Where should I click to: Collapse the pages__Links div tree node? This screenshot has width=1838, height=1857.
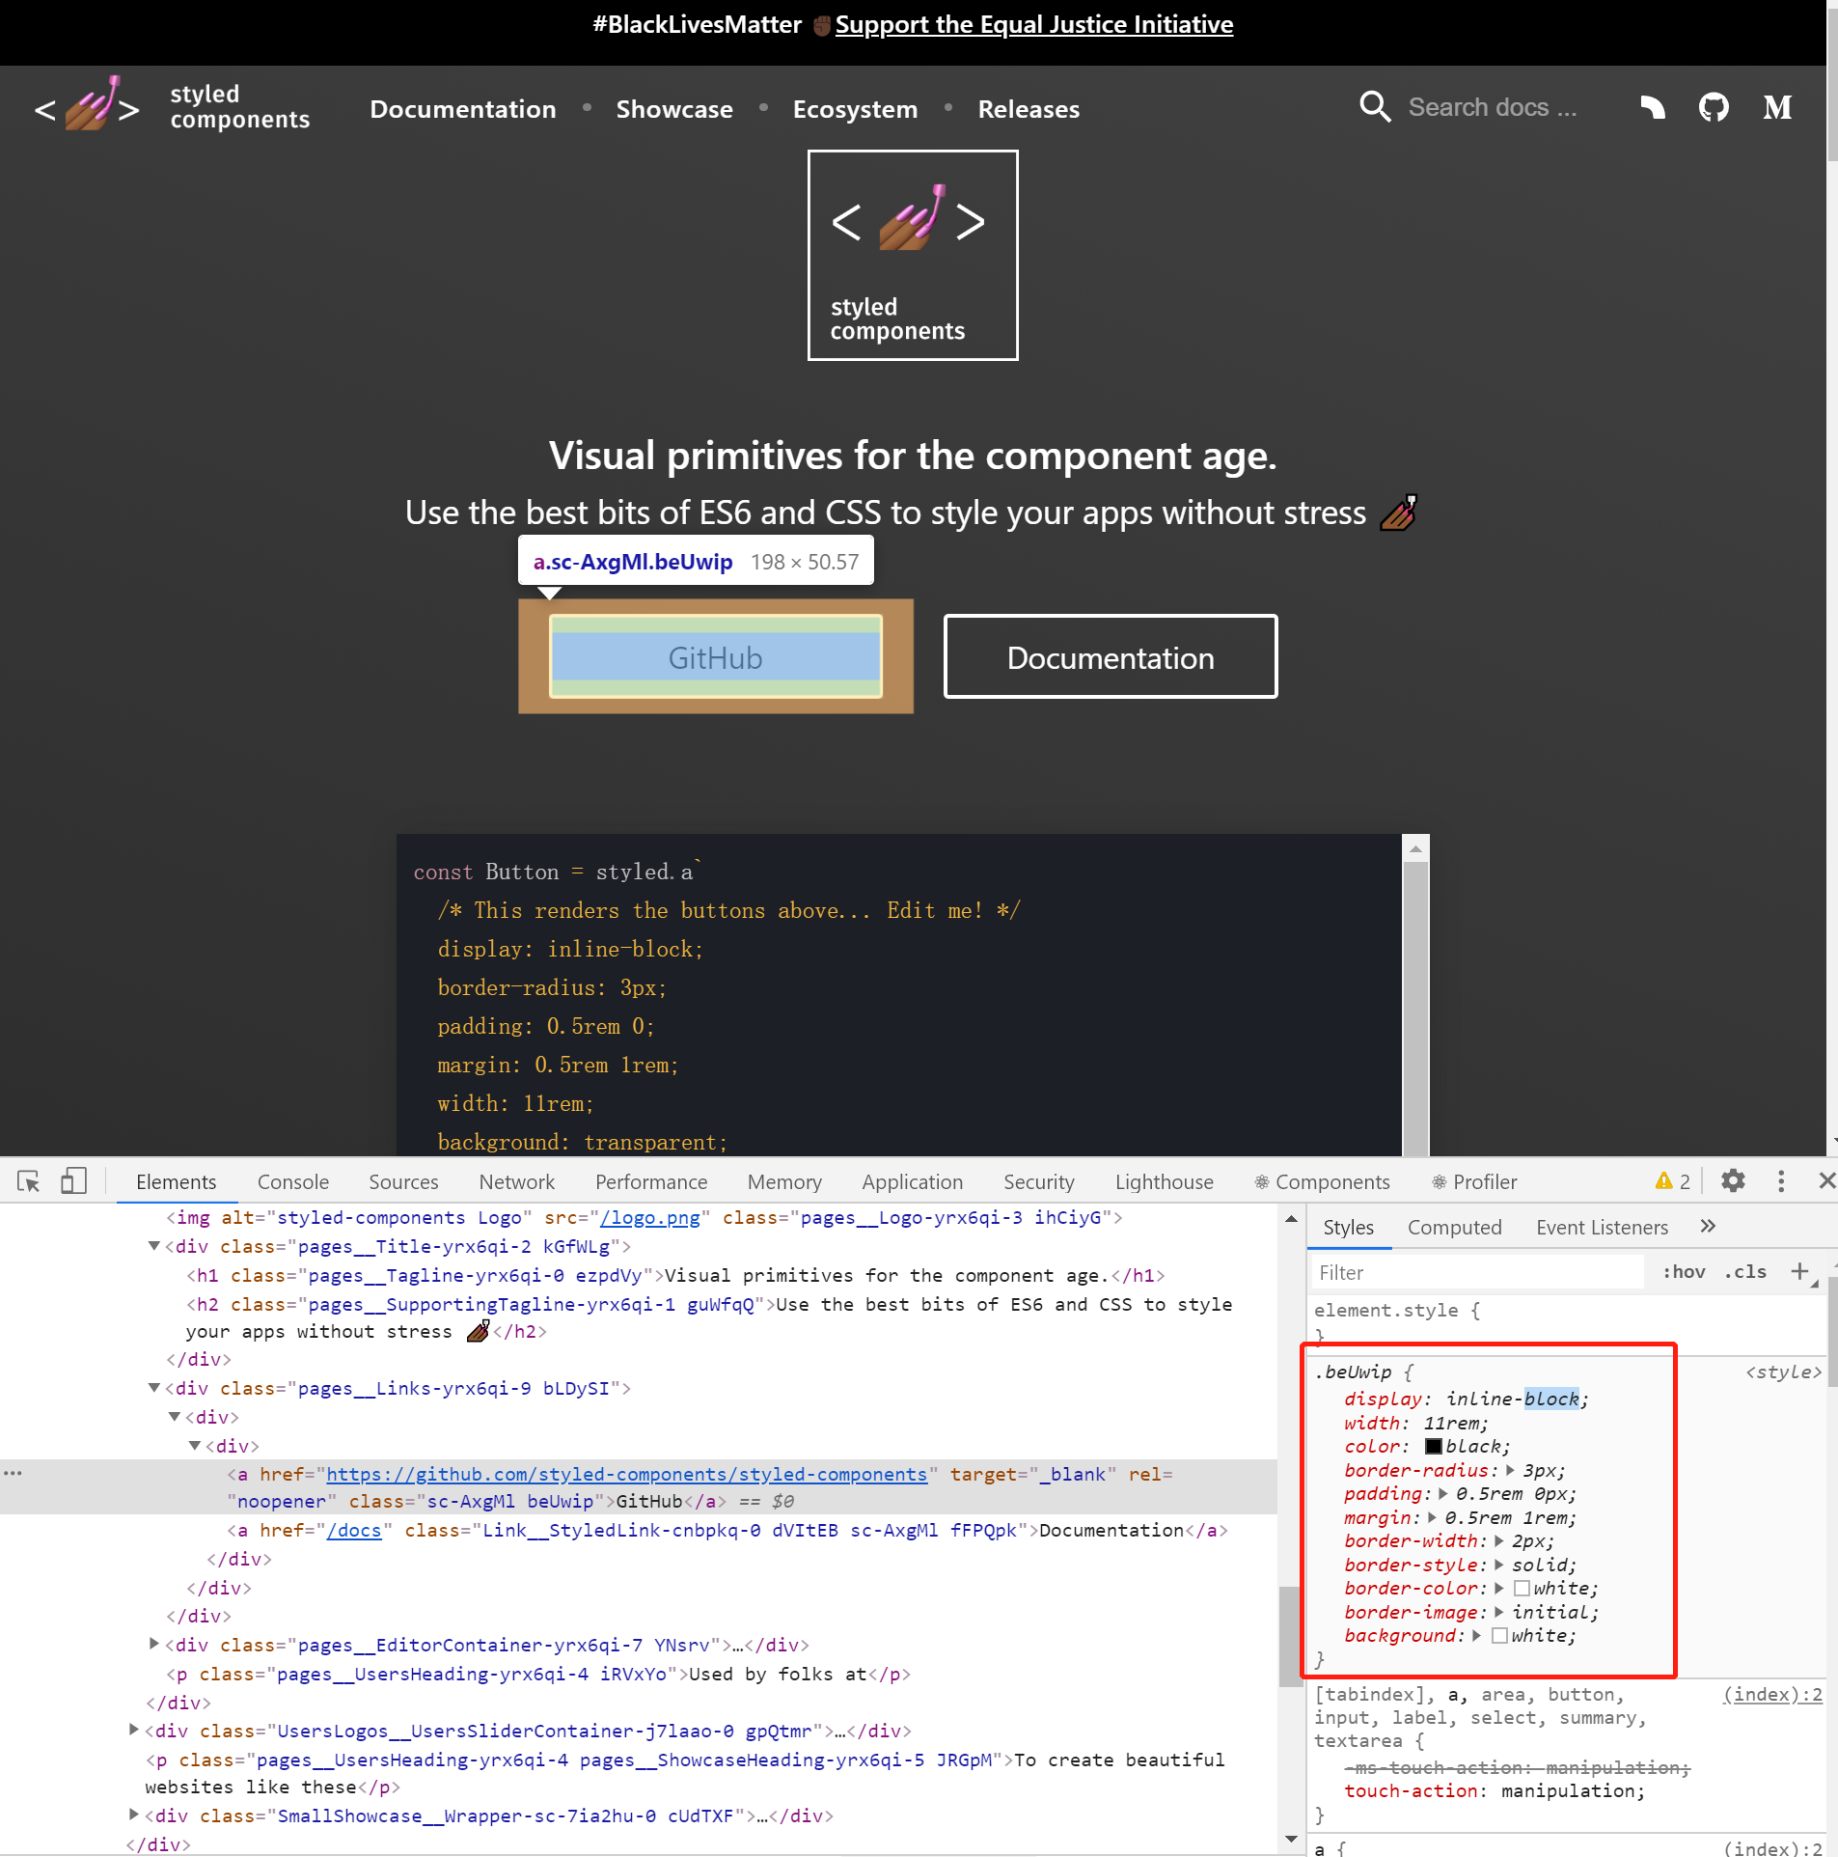click(x=155, y=1388)
